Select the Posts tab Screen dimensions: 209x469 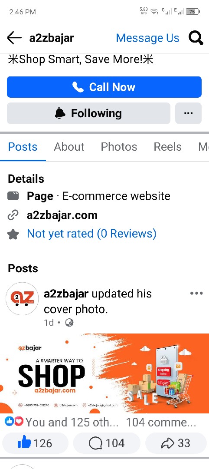23,147
